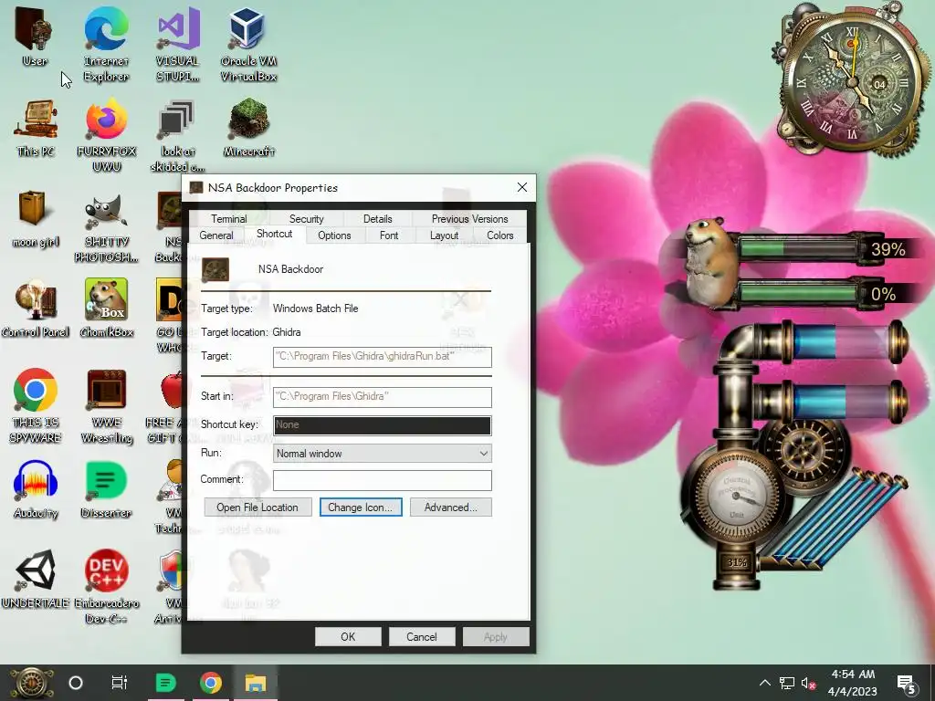This screenshot has height=701, width=935.
Task: Click the Comment text field
Action: (x=383, y=480)
